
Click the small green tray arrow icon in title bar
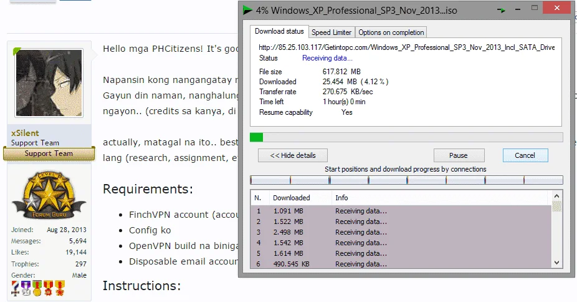pyautogui.click(x=501, y=10)
